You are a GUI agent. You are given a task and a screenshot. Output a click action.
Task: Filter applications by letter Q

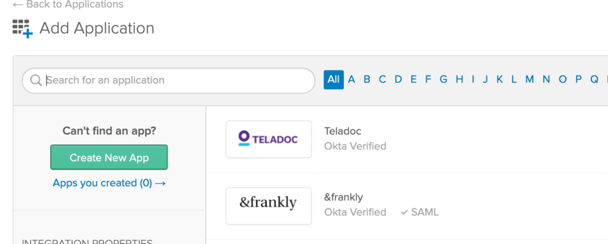click(594, 80)
